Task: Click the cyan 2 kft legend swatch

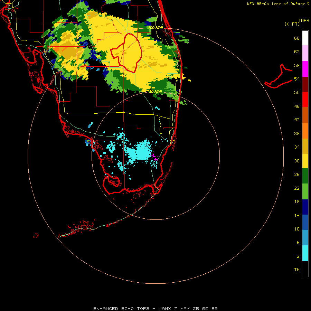Action: point(305,253)
